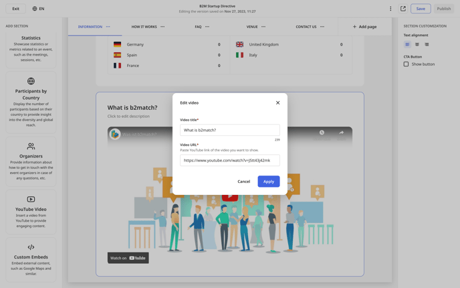Choose right text alignment icon
This screenshot has width=460, height=288.
[427, 44]
